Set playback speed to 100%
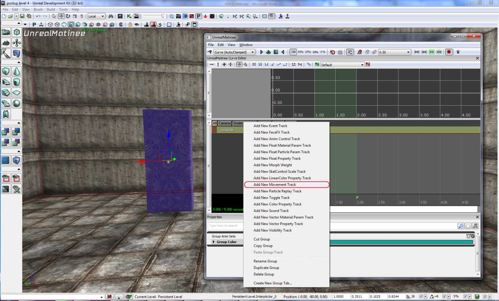Screen dimensions: 499x301 [x=293, y=52]
